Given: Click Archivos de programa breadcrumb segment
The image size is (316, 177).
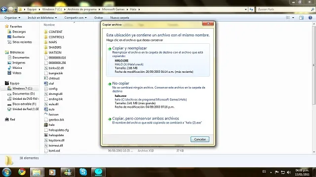Looking at the screenshot, I should tap(82, 9).
